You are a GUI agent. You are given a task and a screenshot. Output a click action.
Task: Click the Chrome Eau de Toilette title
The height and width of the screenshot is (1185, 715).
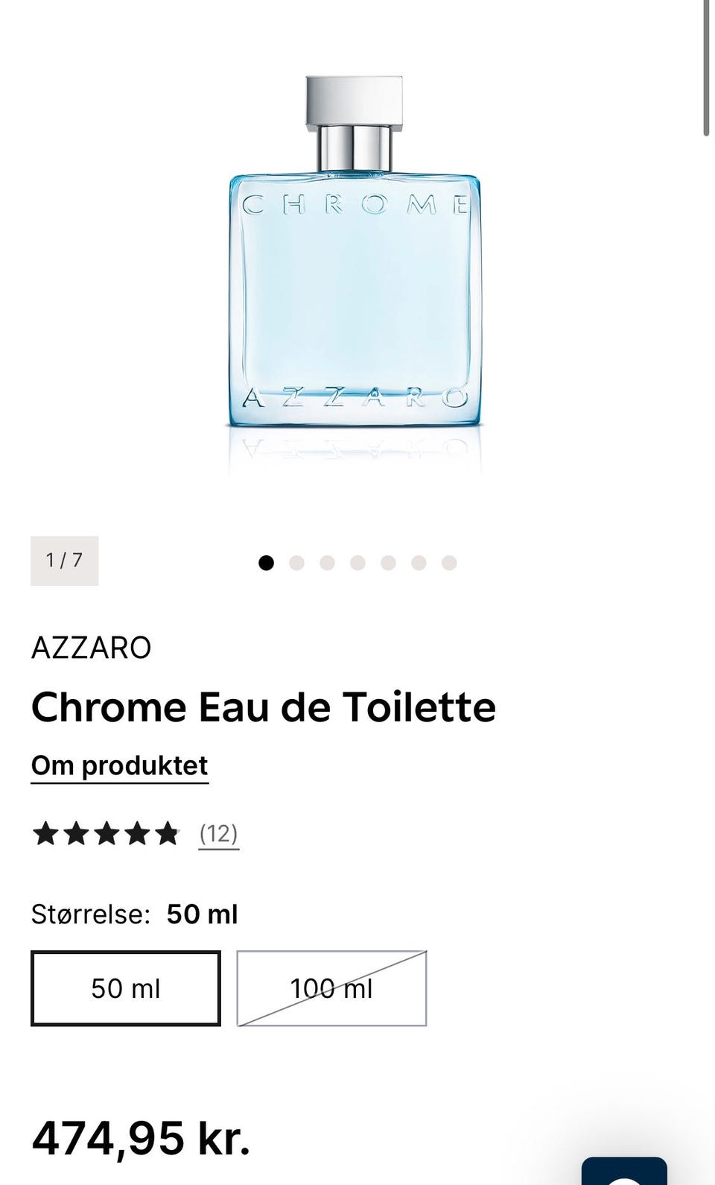pyautogui.click(x=263, y=707)
